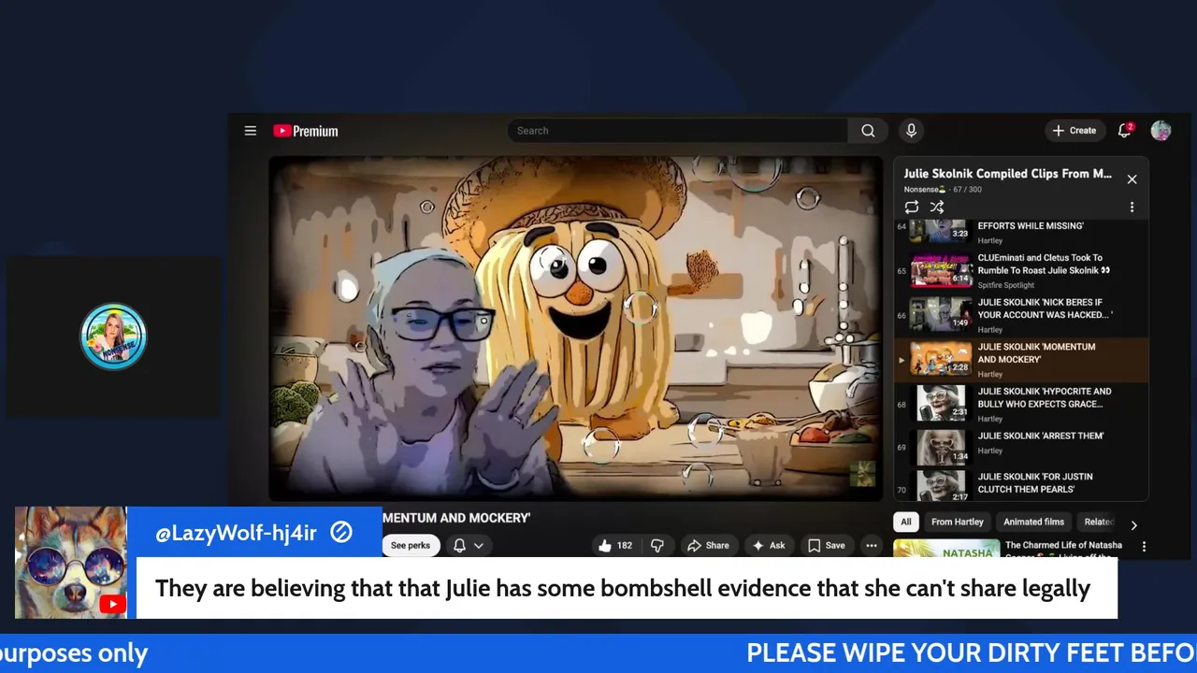Click the Ask button
This screenshot has height=673, width=1197.
coord(769,545)
